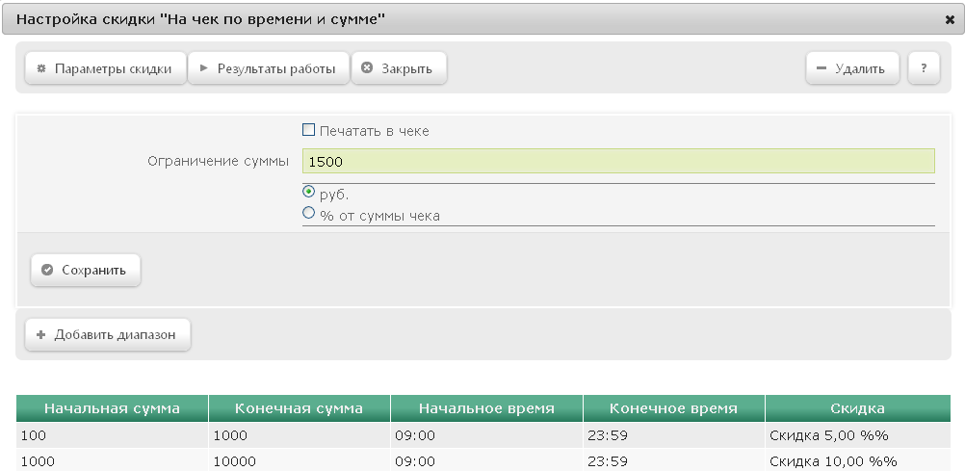Switch to Результаты работы tab

tap(269, 68)
